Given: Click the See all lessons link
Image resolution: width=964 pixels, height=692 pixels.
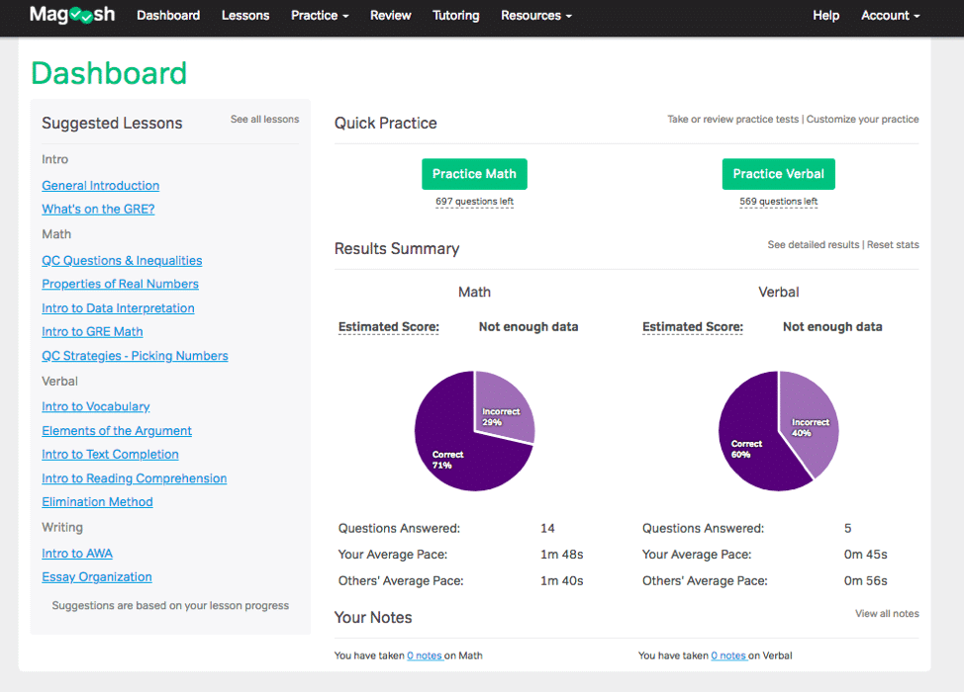Looking at the screenshot, I should 264,120.
